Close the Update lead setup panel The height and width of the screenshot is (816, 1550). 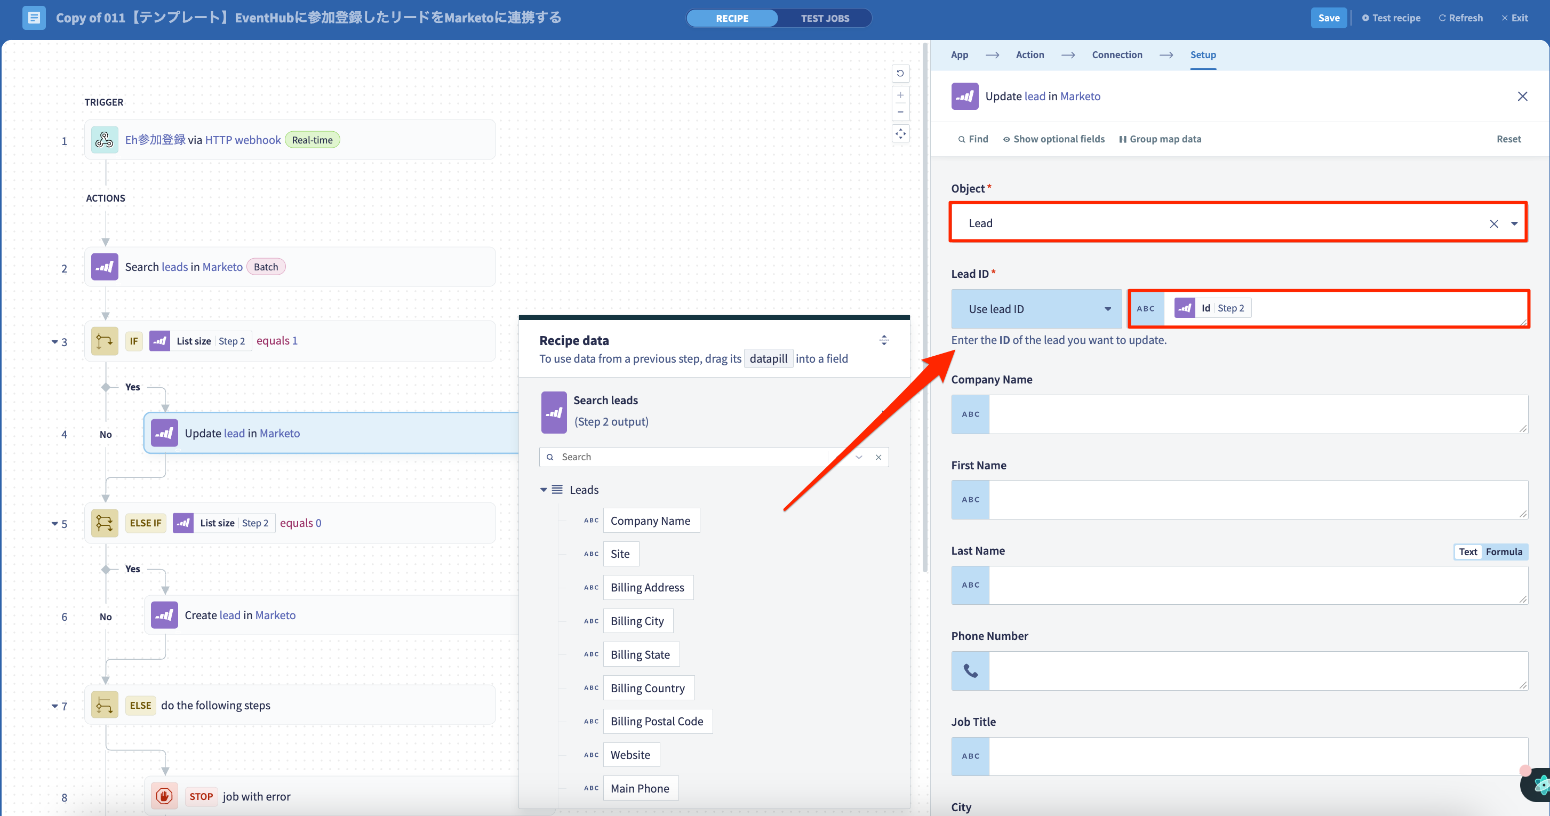(x=1522, y=97)
